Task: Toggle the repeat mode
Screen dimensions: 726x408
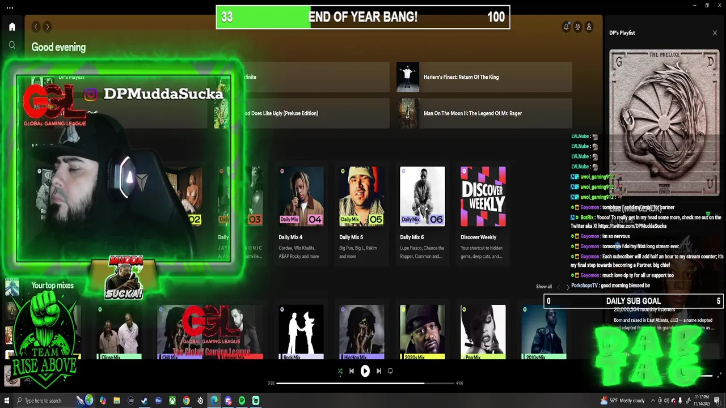Action: (390, 371)
